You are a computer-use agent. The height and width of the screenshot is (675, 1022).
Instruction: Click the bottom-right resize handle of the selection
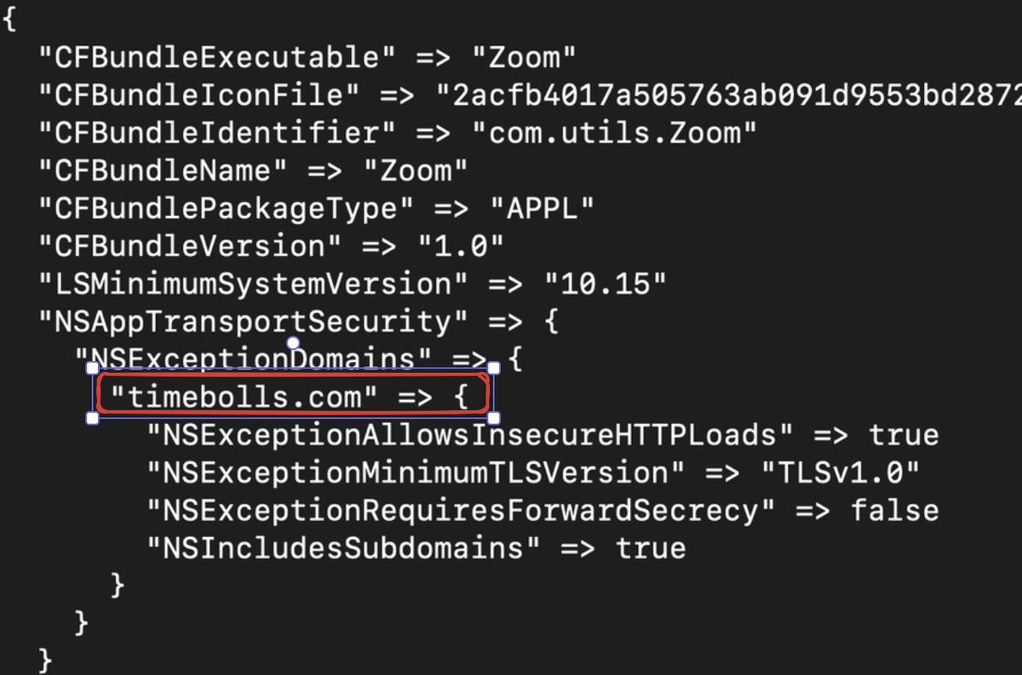tap(493, 418)
